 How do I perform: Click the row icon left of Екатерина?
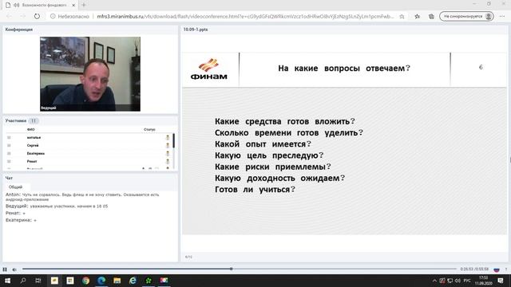click(x=9, y=153)
